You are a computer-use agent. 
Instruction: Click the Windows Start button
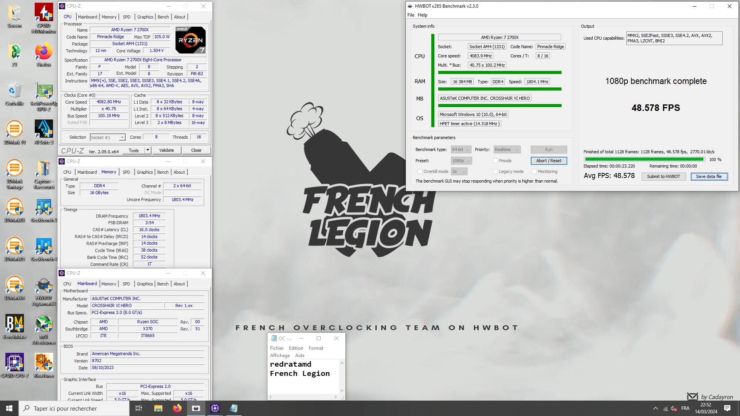point(9,408)
